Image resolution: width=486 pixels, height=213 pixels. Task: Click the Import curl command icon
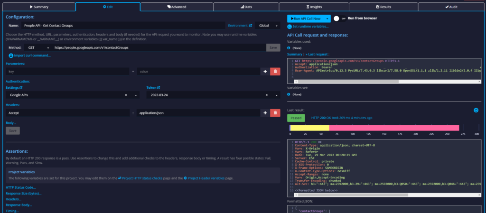click(x=11, y=56)
